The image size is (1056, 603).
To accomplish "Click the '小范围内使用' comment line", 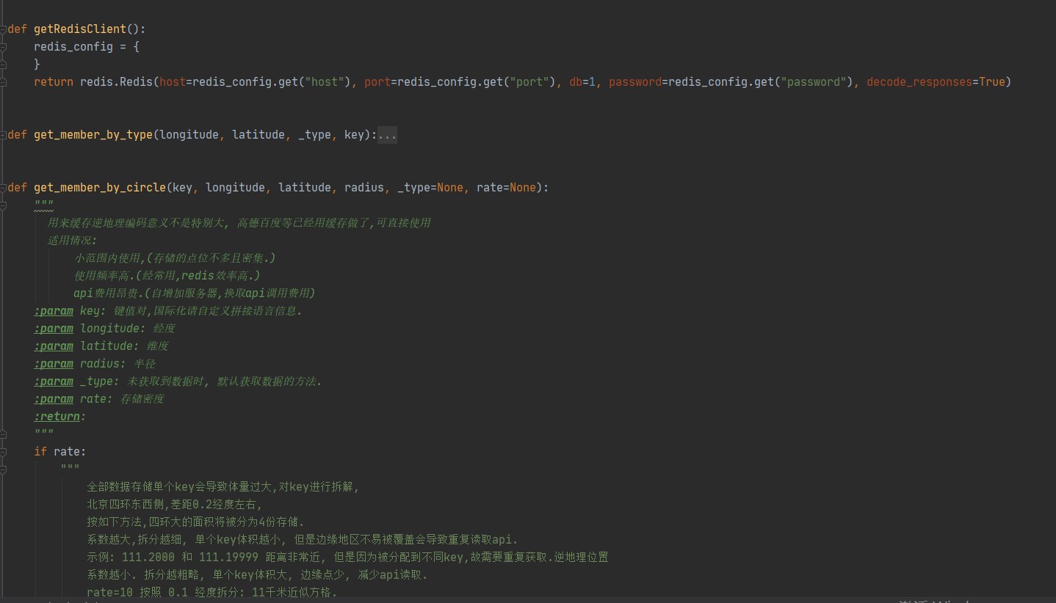I will 175,258.
